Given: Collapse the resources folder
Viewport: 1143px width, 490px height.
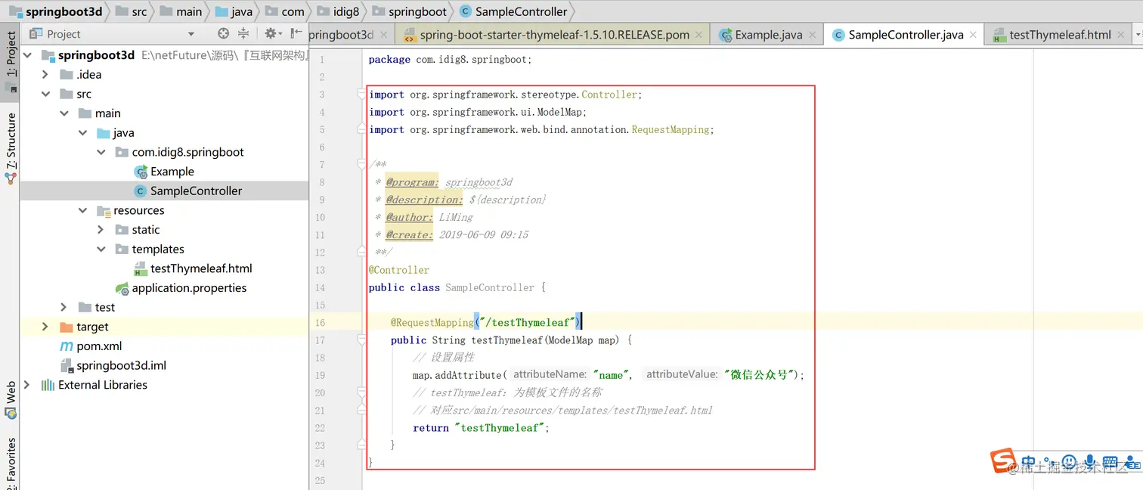Looking at the screenshot, I should pos(82,210).
